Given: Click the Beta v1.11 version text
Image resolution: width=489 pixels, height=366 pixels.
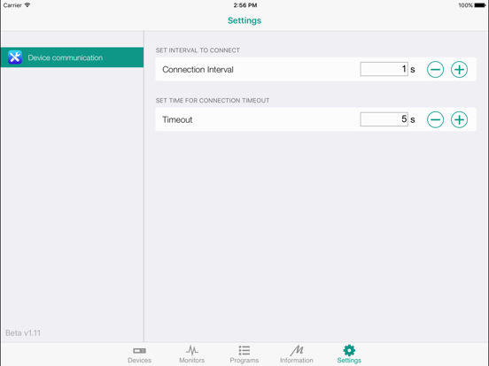Looking at the screenshot, I should (x=23, y=333).
